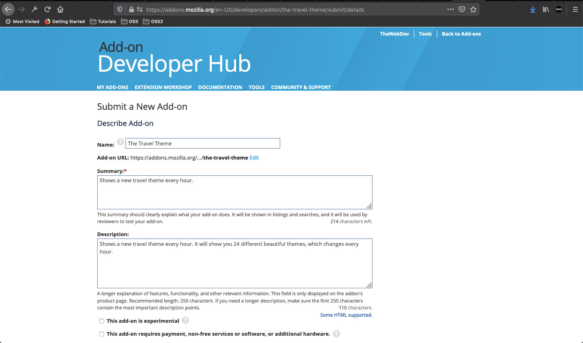This screenshot has height=343, width=583.
Task: Bookmark this page with the star icon
Action: 473,9
